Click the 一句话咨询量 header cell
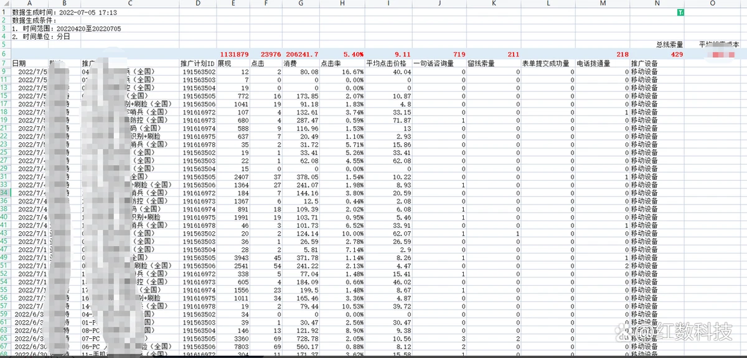The width and height of the screenshot is (747, 358). [x=435, y=63]
